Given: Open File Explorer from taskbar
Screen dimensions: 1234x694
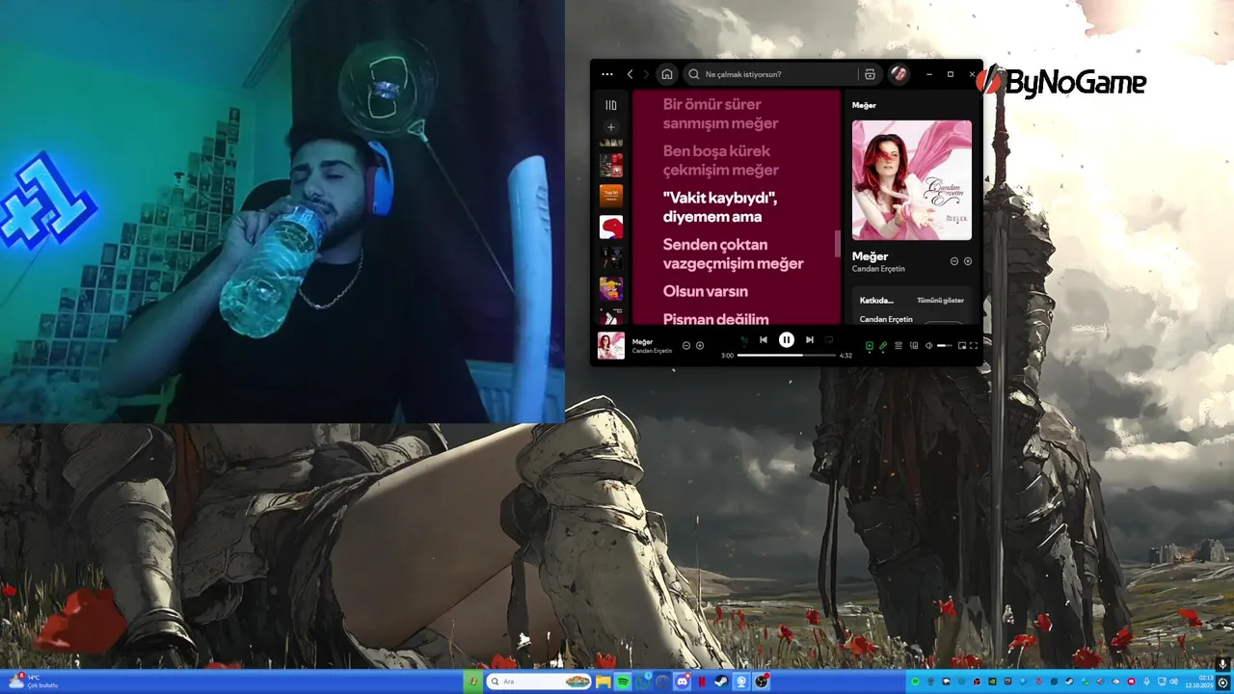Looking at the screenshot, I should coord(604,681).
